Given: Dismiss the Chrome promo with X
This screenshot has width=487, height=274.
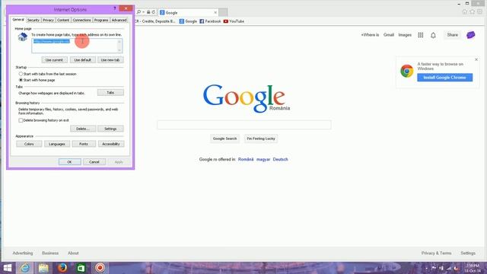Looking at the screenshot, I should pos(476,59).
